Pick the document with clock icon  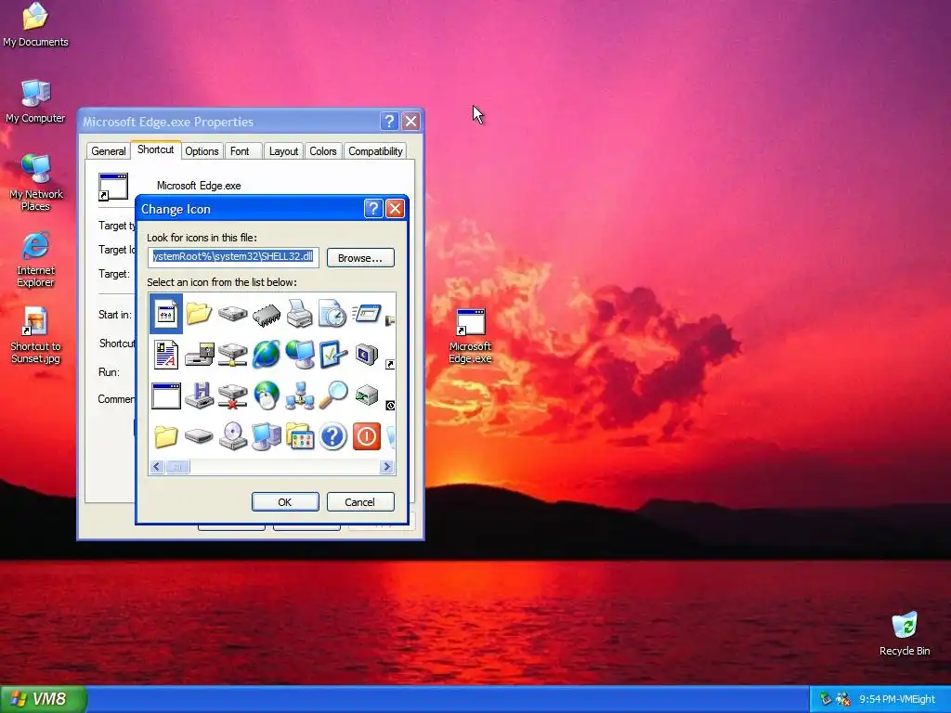pos(332,314)
